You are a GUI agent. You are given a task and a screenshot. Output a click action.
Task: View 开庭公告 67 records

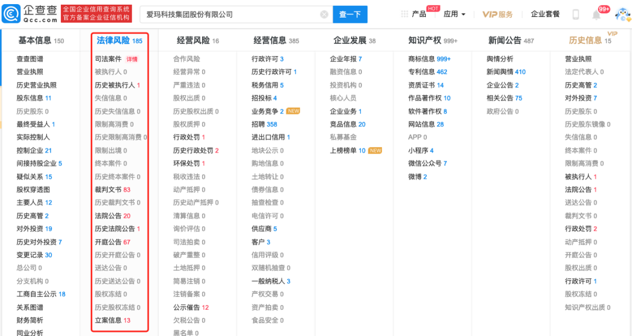pos(112,242)
